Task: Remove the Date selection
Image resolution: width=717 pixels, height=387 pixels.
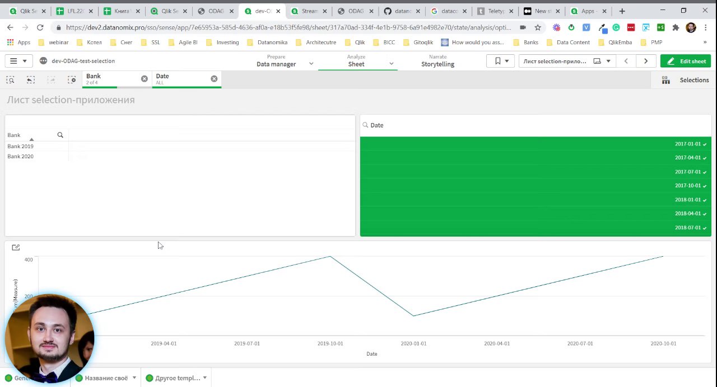Action: (x=214, y=79)
